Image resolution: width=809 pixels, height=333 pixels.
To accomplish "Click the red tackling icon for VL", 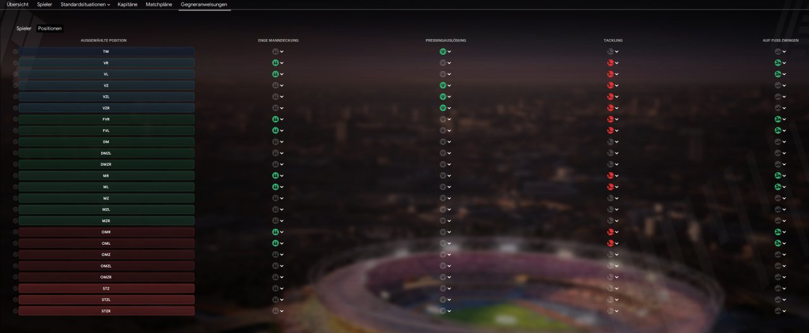I will (x=611, y=74).
